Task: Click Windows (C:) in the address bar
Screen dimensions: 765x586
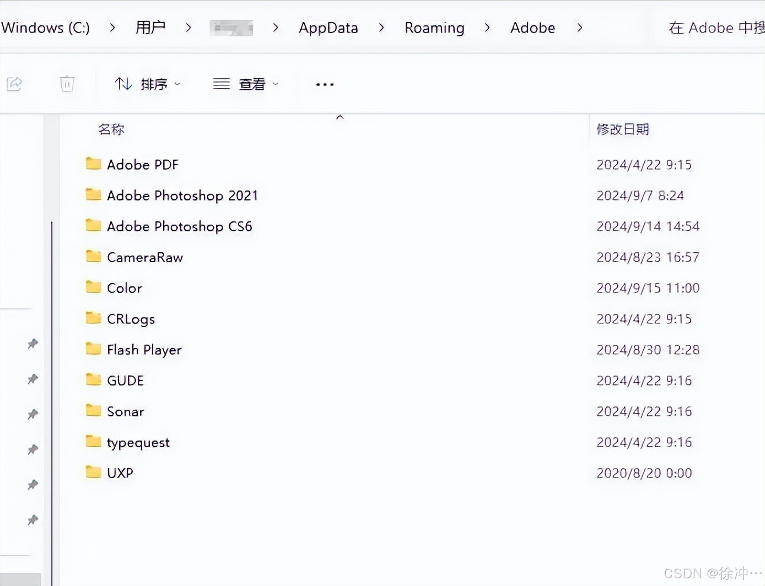Action: (x=45, y=28)
